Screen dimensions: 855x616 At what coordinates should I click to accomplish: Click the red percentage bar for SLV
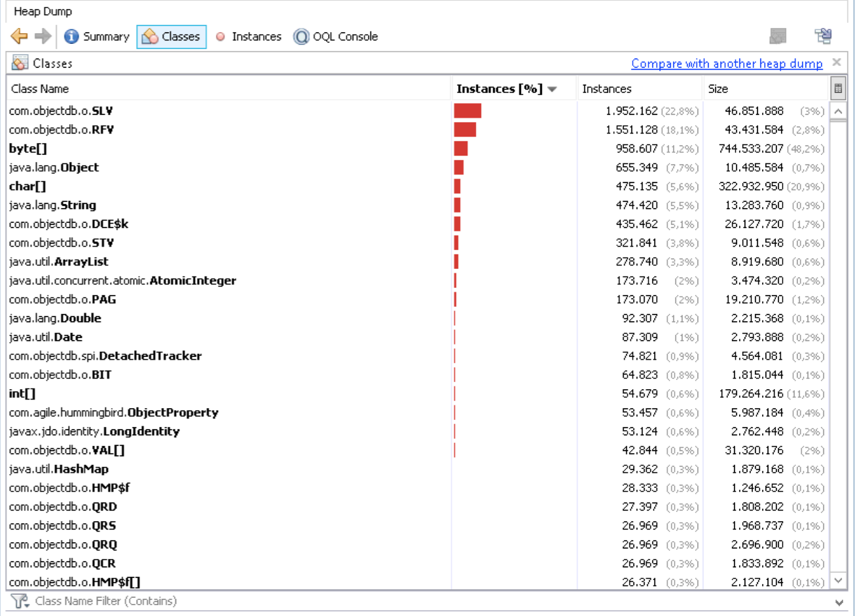[x=467, y=111]
